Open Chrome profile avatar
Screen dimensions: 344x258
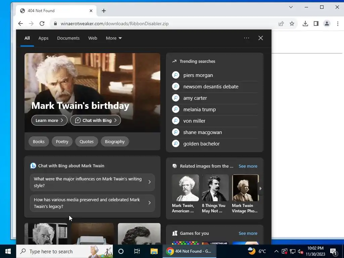pos(327,24)
